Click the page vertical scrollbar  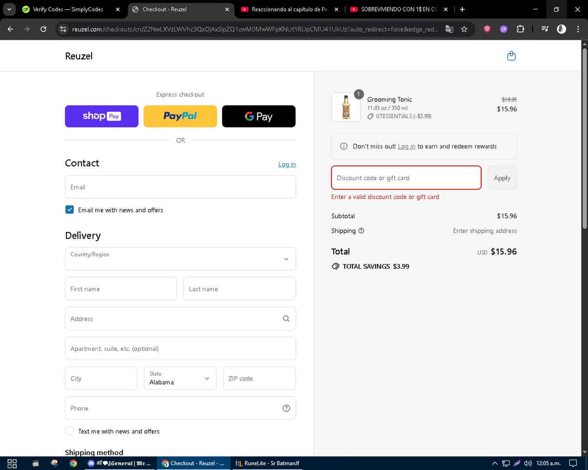584,139
